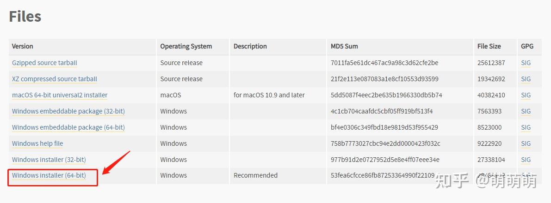
Task: Open SIG link in the macOS row
Action: click(x=526, y=95)
